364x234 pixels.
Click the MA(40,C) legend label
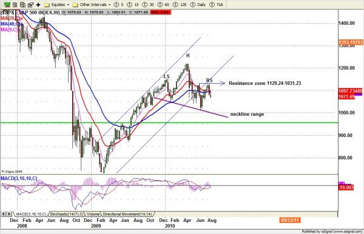[12, 24]
